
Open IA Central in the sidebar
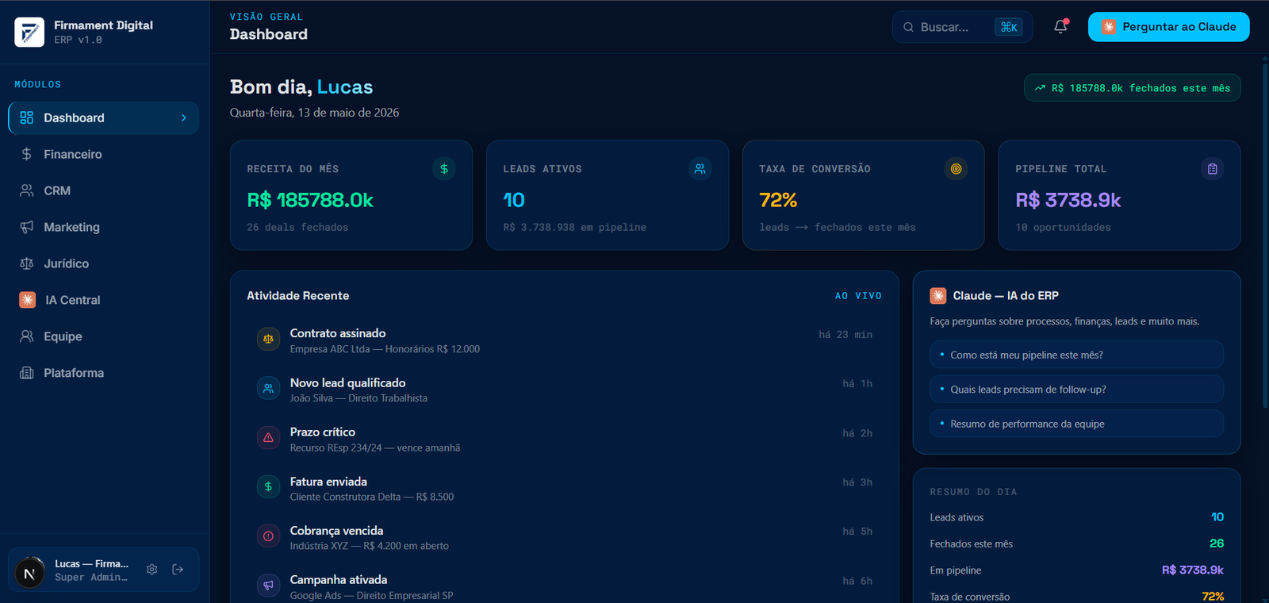tap(103, 300)
